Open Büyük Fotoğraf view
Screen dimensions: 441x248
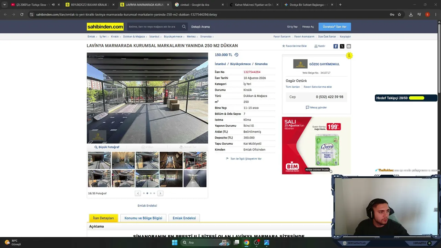[107, 147]
